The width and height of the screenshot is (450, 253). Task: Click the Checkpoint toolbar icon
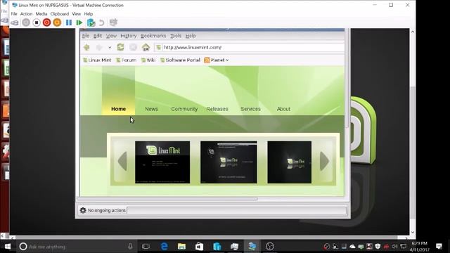coord(91,22)
